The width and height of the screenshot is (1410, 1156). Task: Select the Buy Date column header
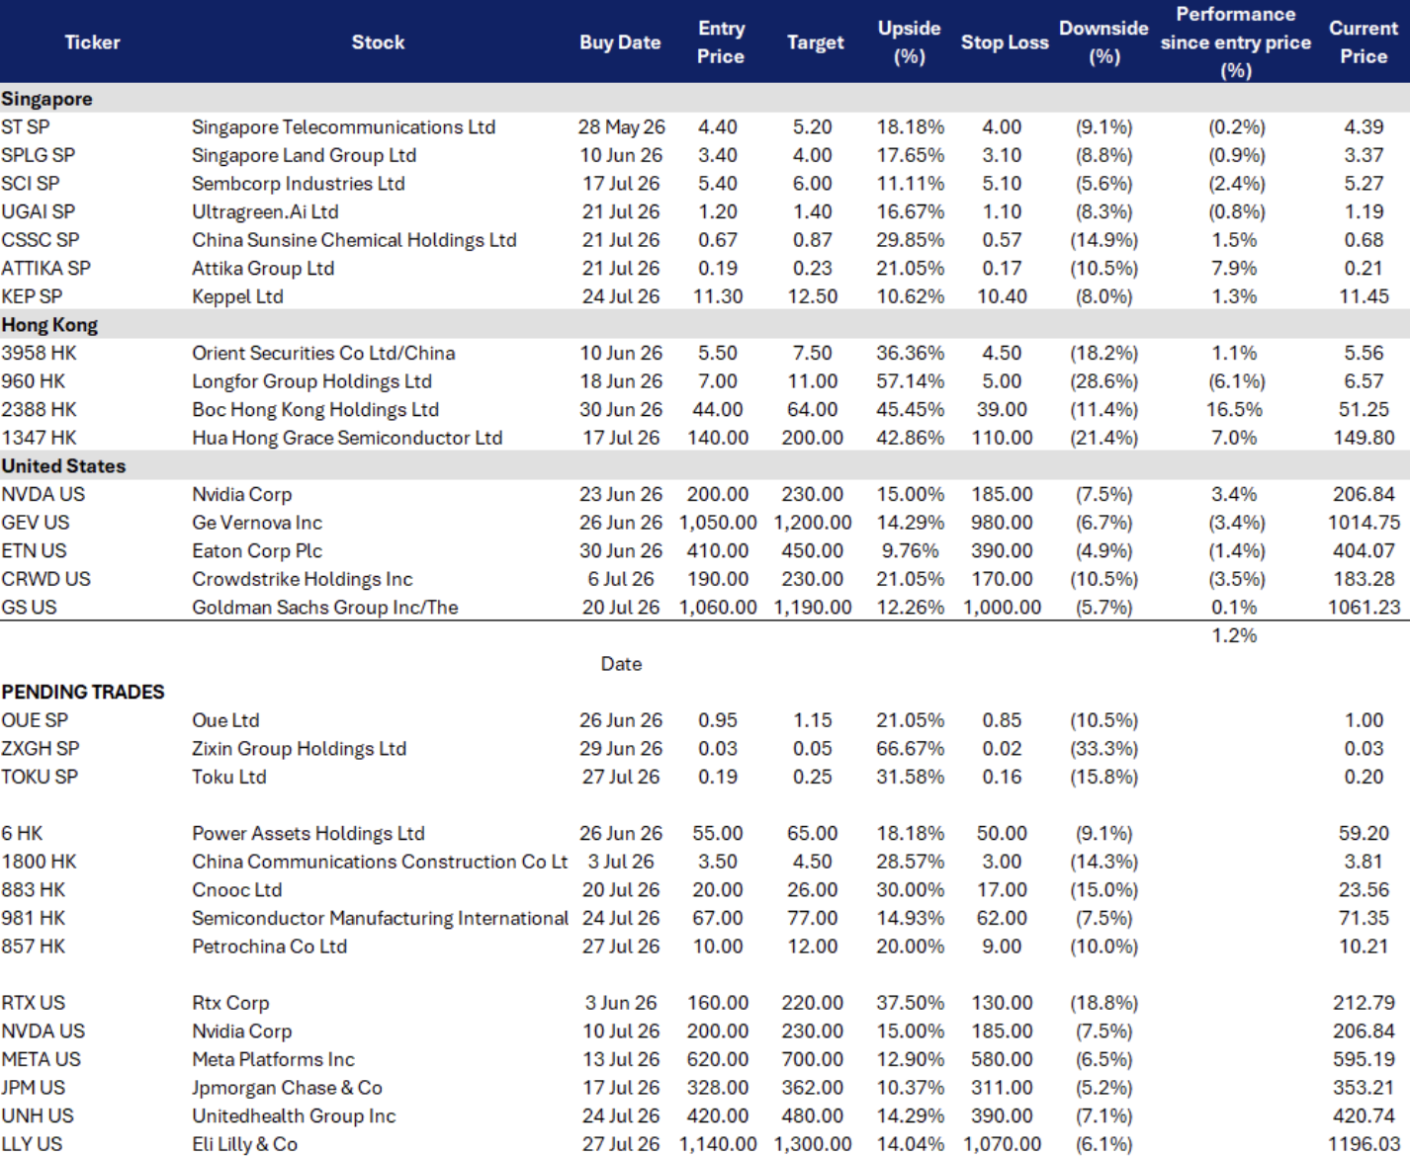click(620, 42)
